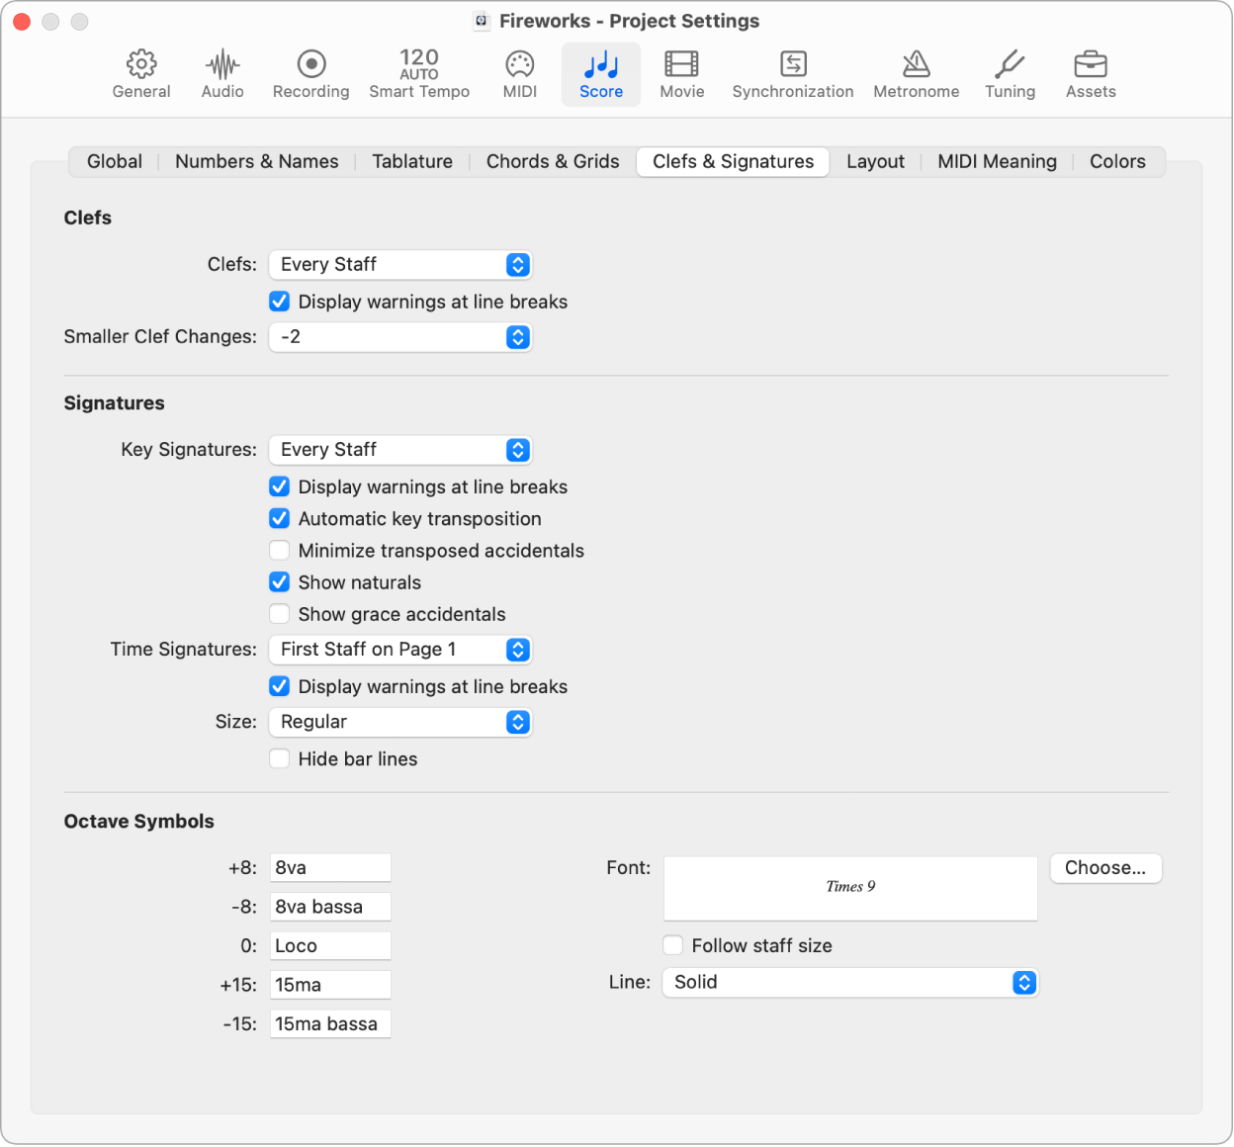Enable Follow staff size
1234x1147 pixels.
coord(672,945)
